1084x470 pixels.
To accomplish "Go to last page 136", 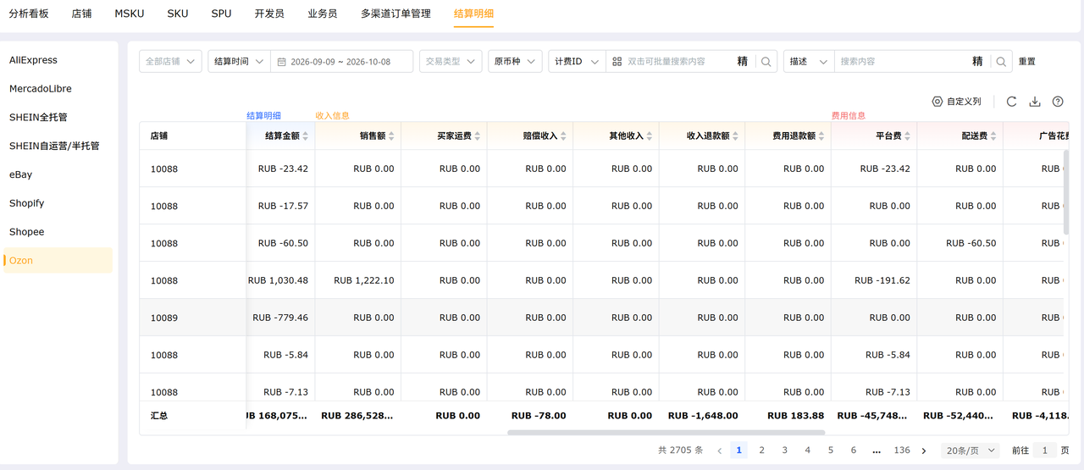I will point(902,451).
